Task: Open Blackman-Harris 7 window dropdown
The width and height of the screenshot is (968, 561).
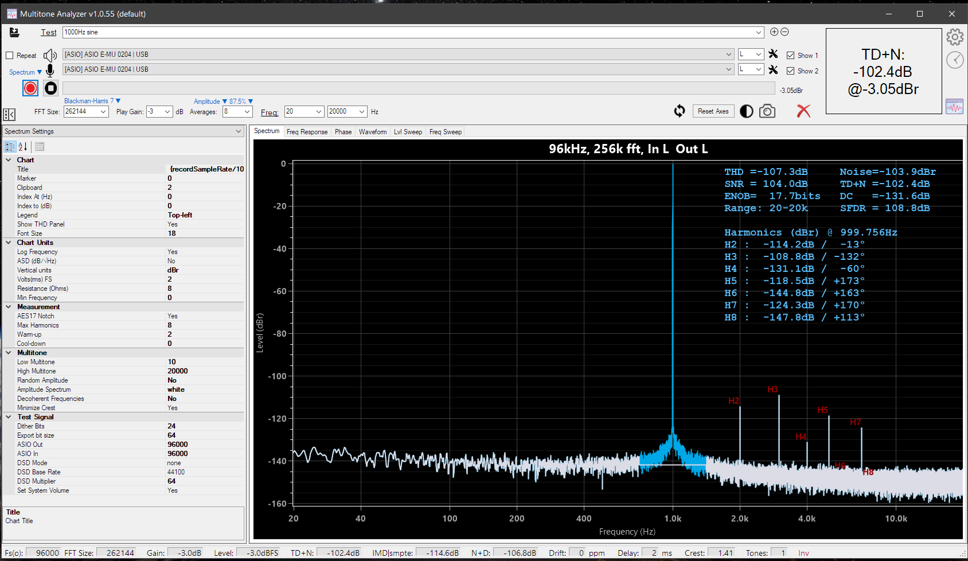Action: 92,101
